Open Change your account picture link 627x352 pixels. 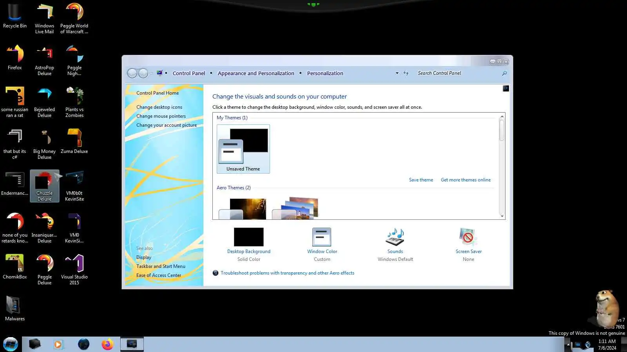(x=167, y=125)
